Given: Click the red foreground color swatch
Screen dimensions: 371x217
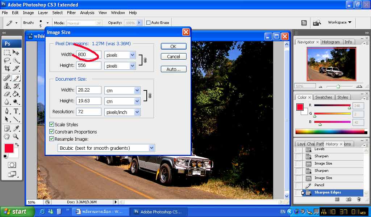Looking at the screenshot, I should (x=9, y=148).
